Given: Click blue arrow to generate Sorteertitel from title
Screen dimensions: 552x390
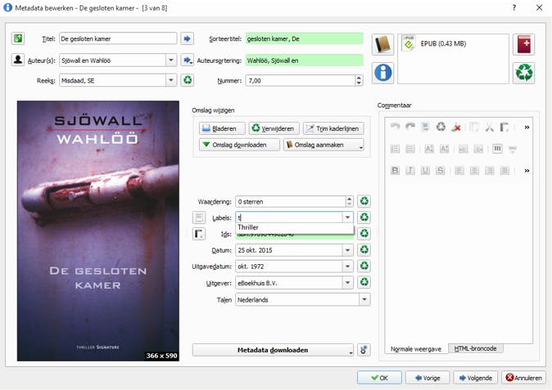Looking at the screenshot, I should (187, 38).
